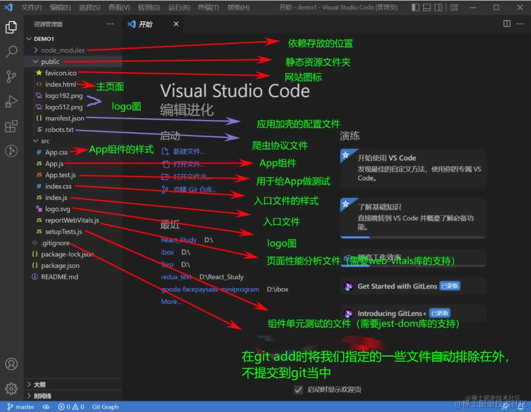531x412 pixels.
Task: Open the Manage gear icon
Action: pos(11,389)
